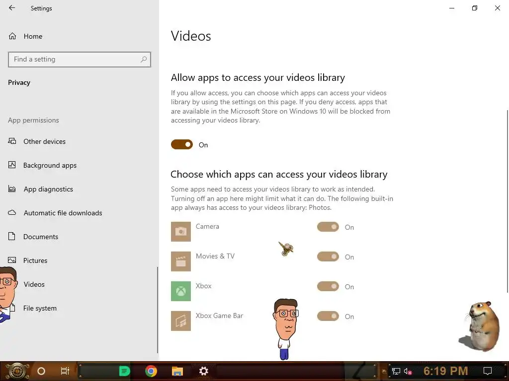Click the green Xbox app icon

pos(181,291)
